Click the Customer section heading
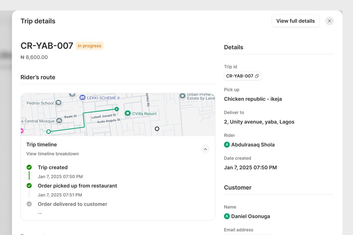The width and height of the screenshot is (353, 235). 238,187
